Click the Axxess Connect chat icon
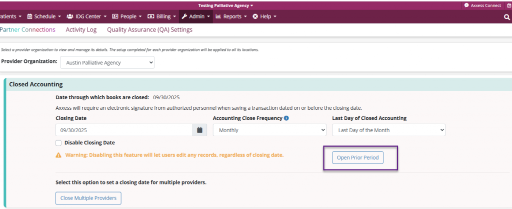This screenshot has height=209, width=512. tap(466, 5)
